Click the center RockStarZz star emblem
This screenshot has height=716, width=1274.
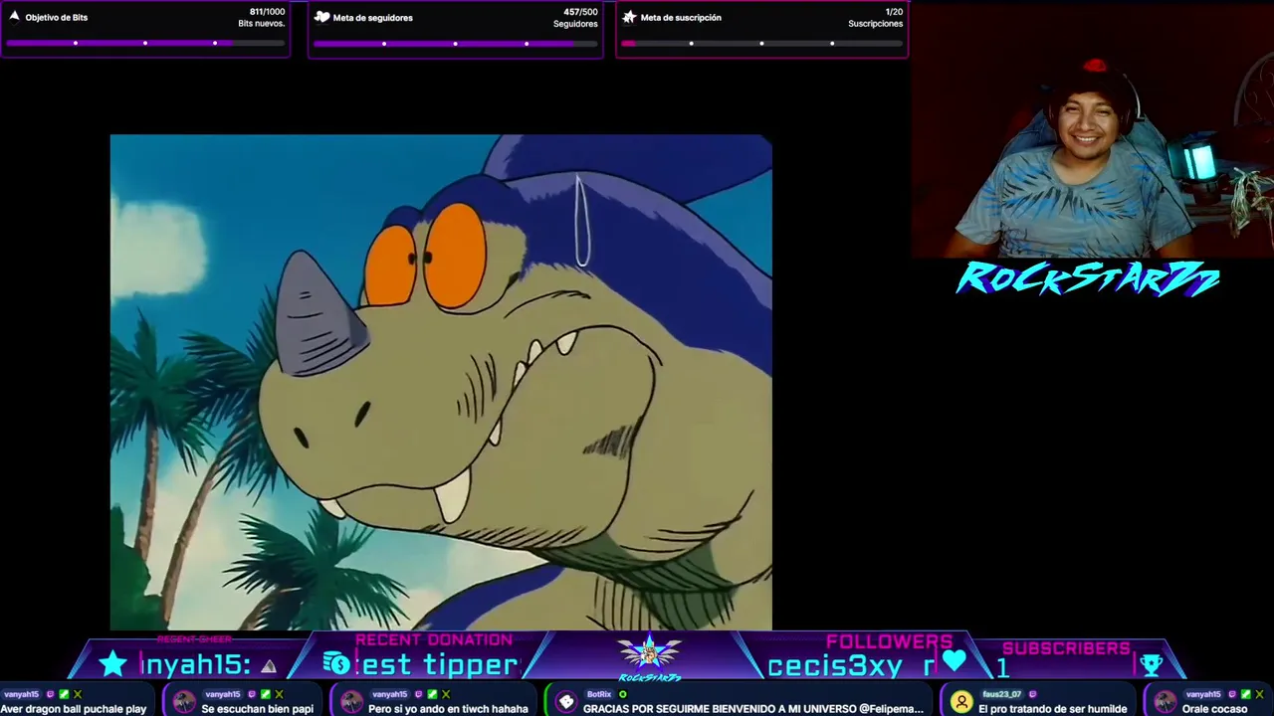point(650,656)
